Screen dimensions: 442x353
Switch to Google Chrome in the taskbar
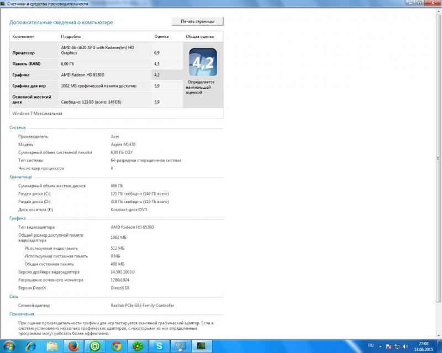tap(117, 346)
